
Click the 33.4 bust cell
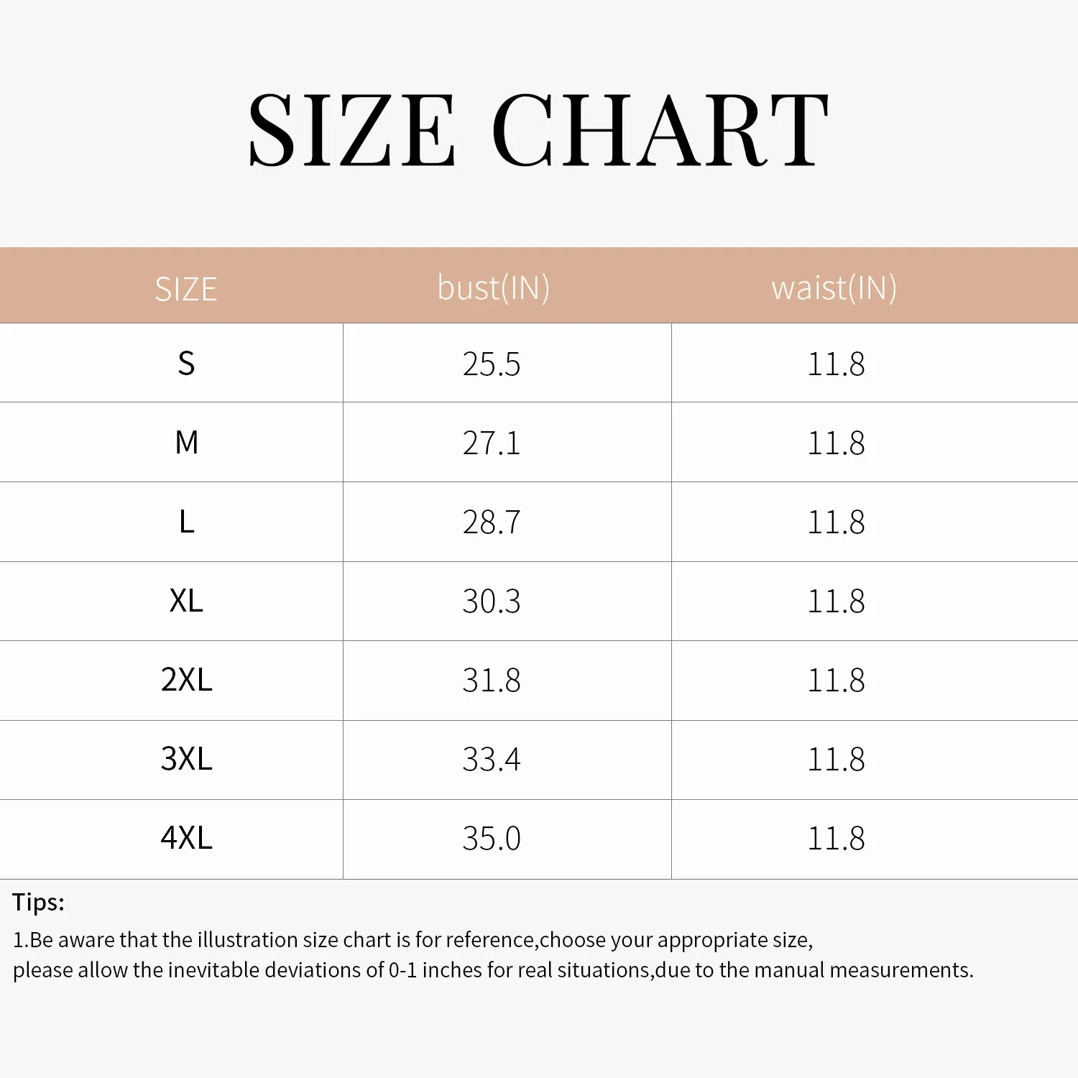tap(492, 760)
